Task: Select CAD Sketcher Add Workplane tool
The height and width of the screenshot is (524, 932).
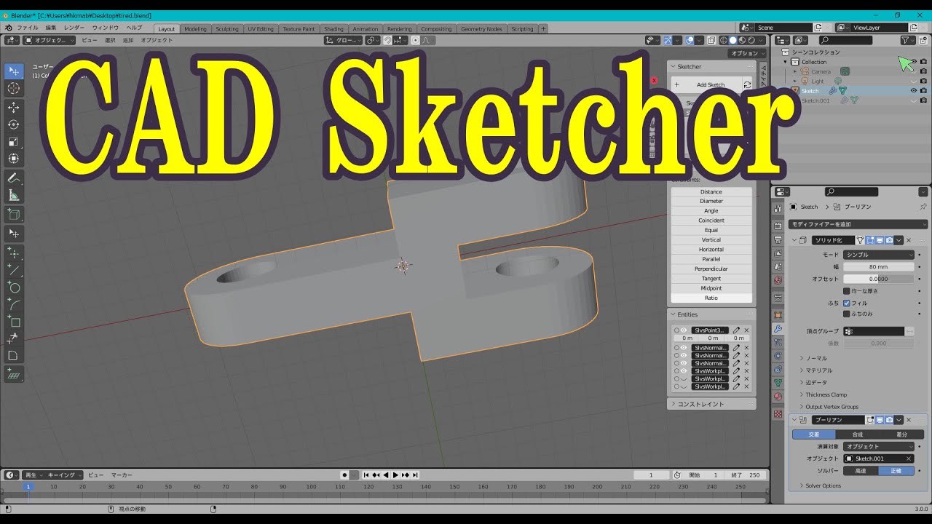Action: coord(14,375)
